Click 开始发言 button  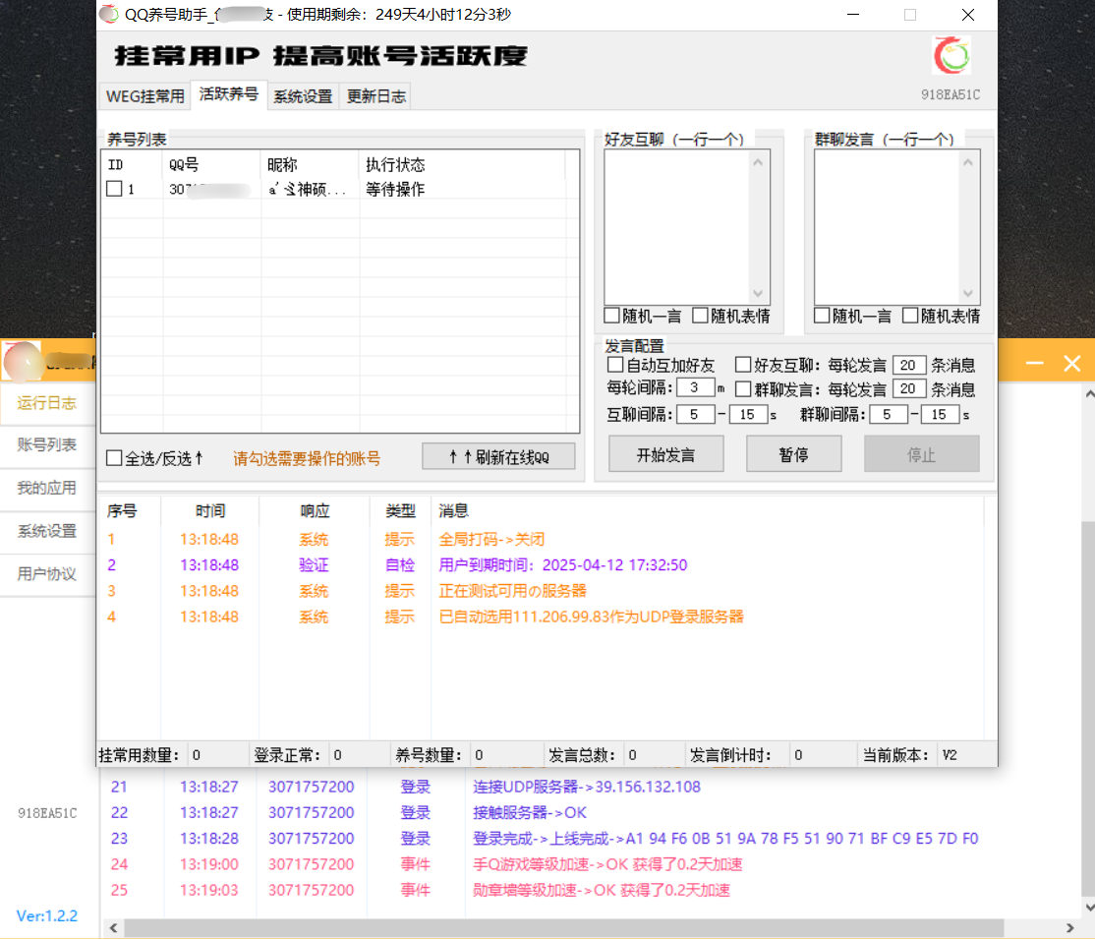pyautogui.click(x=665, y=455)
